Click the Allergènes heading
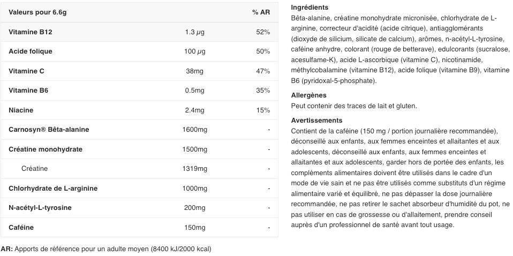This screenshot has width=513, height=256. pyautogui.click(x=308, y=95)
